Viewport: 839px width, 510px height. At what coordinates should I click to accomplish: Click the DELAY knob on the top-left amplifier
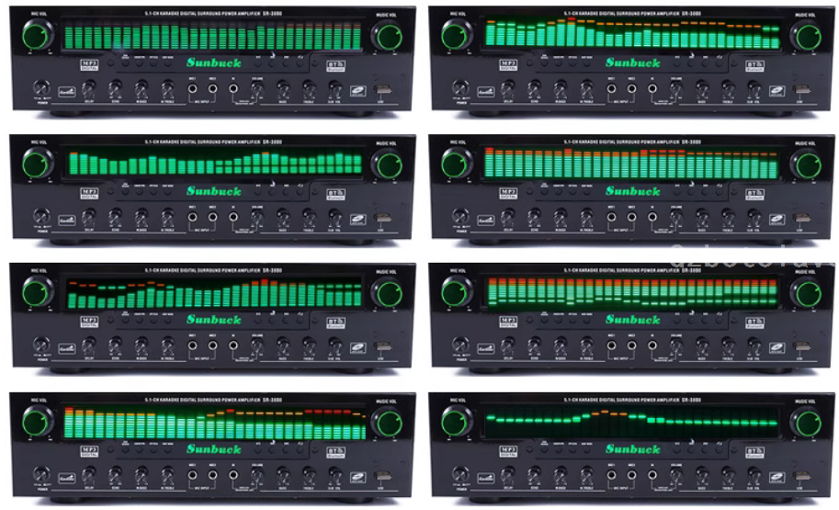click(89, 87)
